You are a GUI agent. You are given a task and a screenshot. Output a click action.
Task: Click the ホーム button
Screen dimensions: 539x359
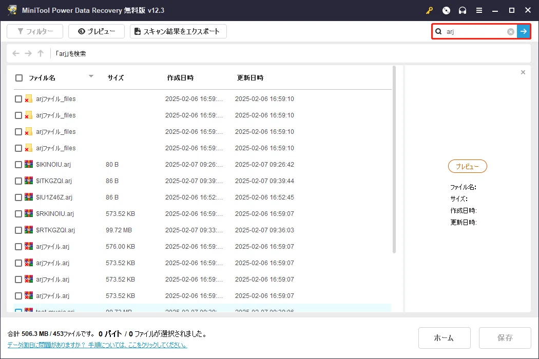coord(444,337)
